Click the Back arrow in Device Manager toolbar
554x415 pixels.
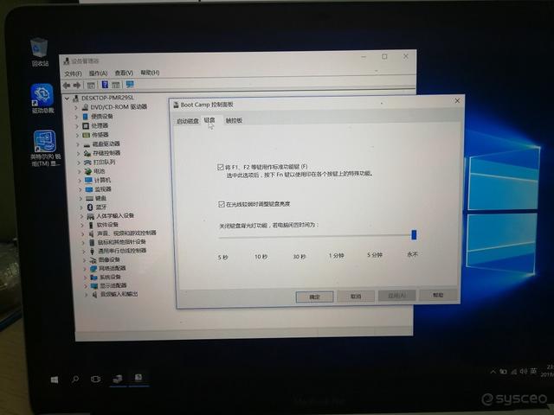[66, 86]
